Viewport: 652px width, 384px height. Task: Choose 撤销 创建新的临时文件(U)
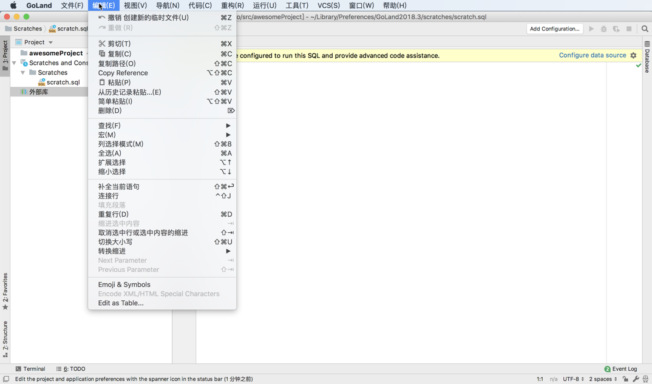click(162, 18)
